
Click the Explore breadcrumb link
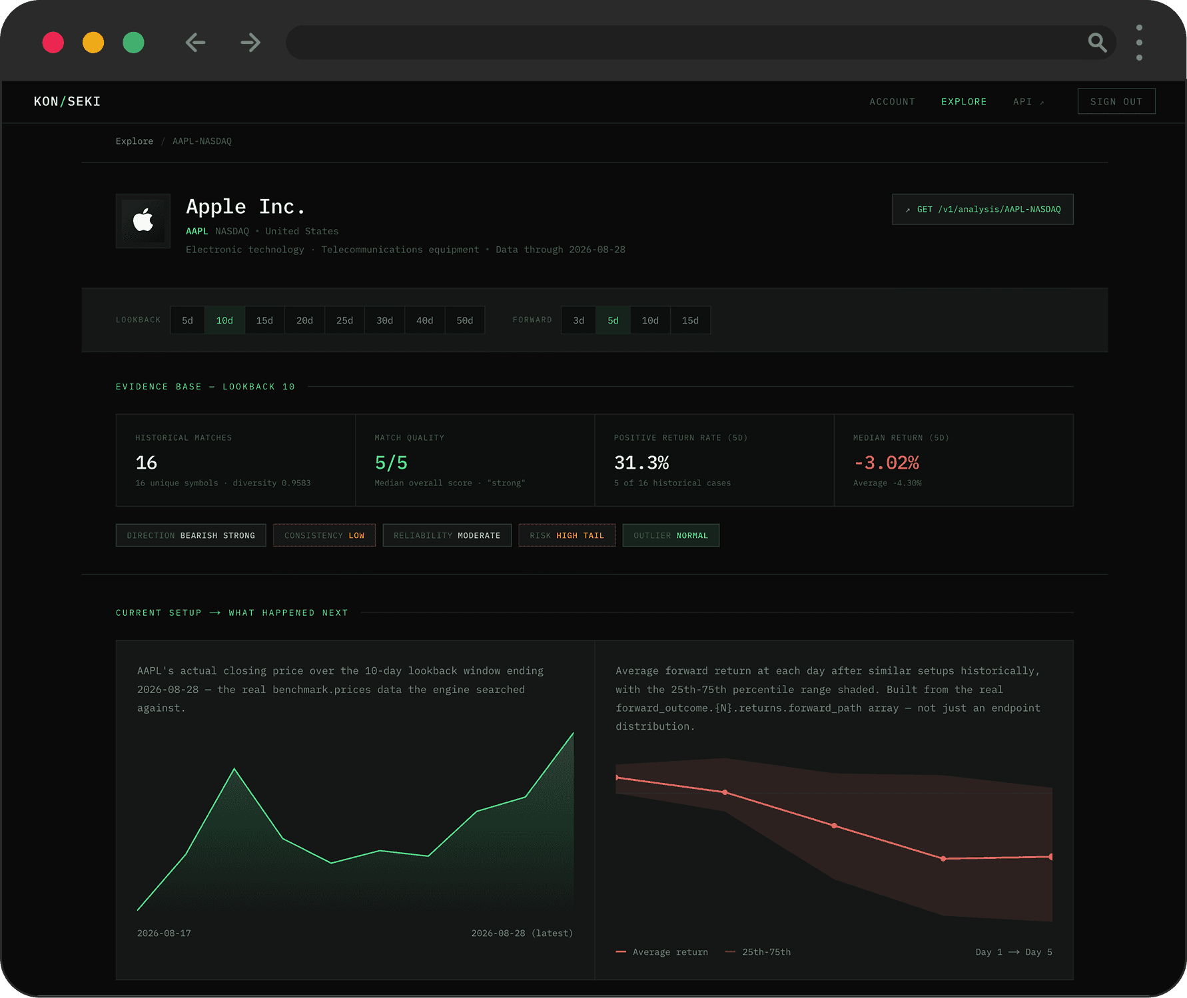[135, 141]
